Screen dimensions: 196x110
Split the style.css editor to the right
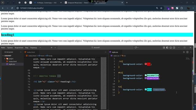(x=187, y=52)
